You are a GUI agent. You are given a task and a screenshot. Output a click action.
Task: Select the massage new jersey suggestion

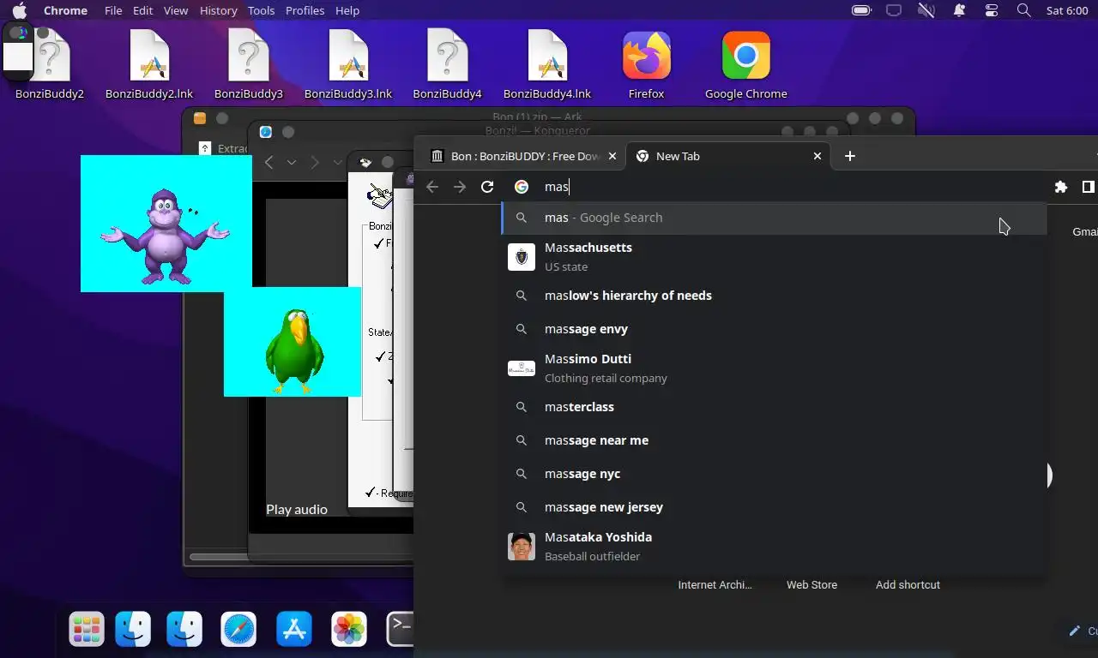pos(774,507)
